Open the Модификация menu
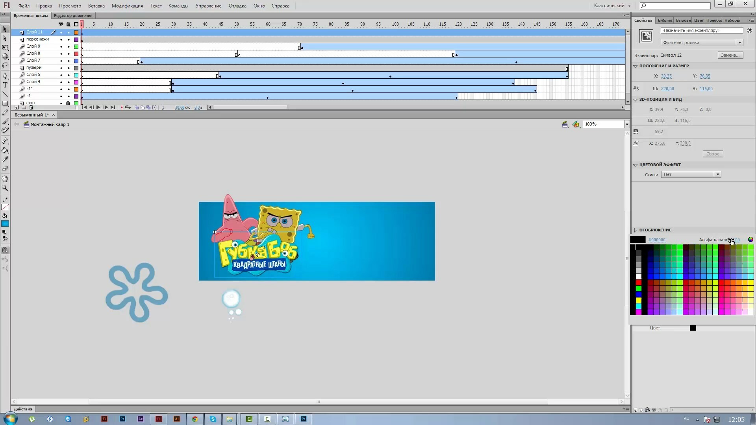Viewport: 756px width, 425px height. 127,6
